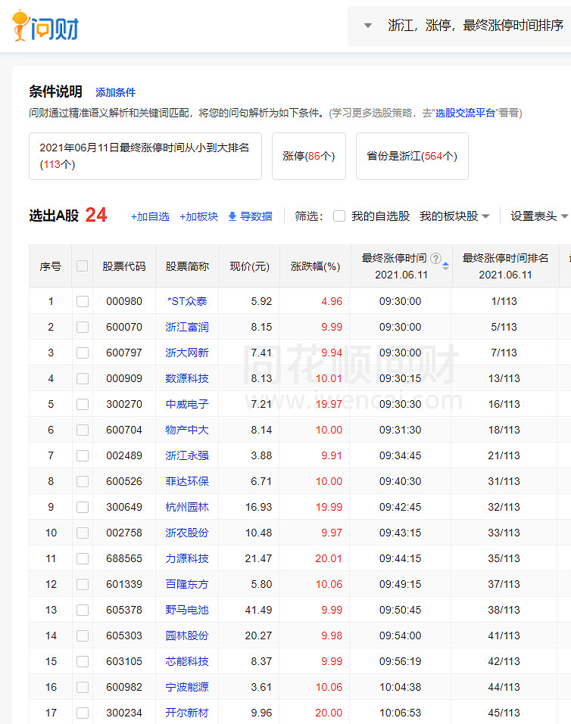The image size is (571, 724).
Task: Open stock 浙农股份 link
Action: click(187, 533)
